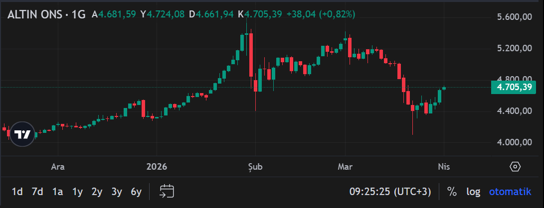The height and width of the screenshot is (208, 544).
Task: Open the go-to-date calendar icon
Action: pyautogui.click(x=167, y=191)
